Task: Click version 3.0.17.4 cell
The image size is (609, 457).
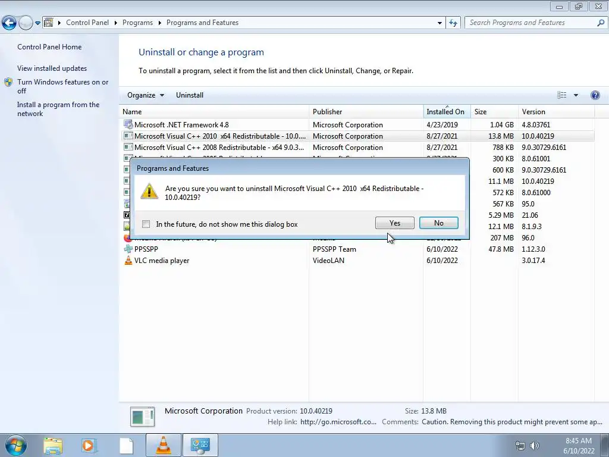Action: (x=533, y=261)
